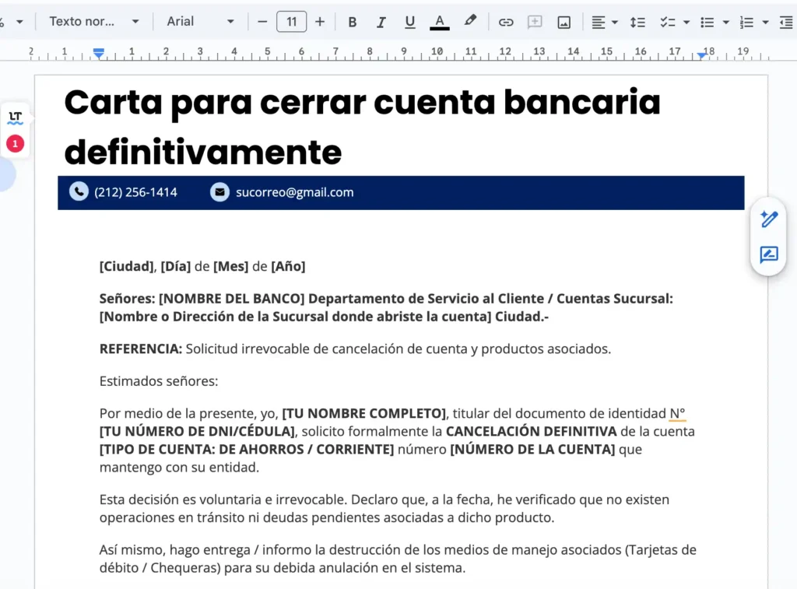The width and height of the screenshot is (797, 589).
Task: Increase font size with the plus button
Action: tap(320, 21)
